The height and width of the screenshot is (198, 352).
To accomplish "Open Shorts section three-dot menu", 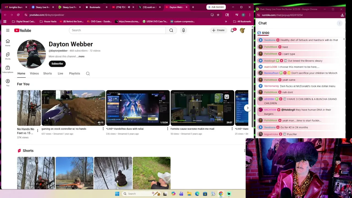I will coord(244,151).
